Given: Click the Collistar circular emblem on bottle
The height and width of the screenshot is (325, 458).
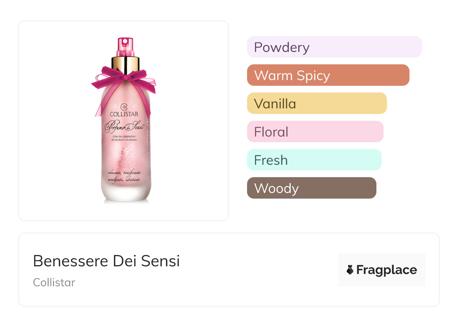Looking at the screenshot, I should [x=124, y=107].
